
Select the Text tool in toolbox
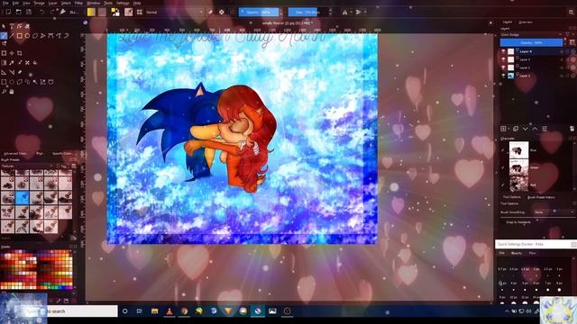click(12, 26)
